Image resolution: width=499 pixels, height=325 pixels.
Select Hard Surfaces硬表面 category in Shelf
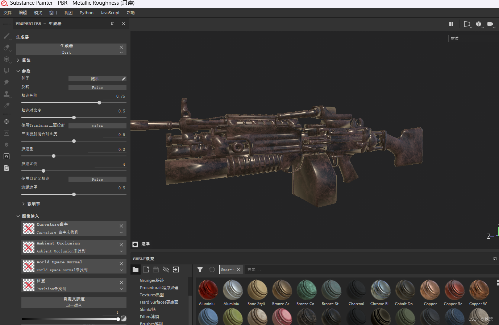coord(159,302)
